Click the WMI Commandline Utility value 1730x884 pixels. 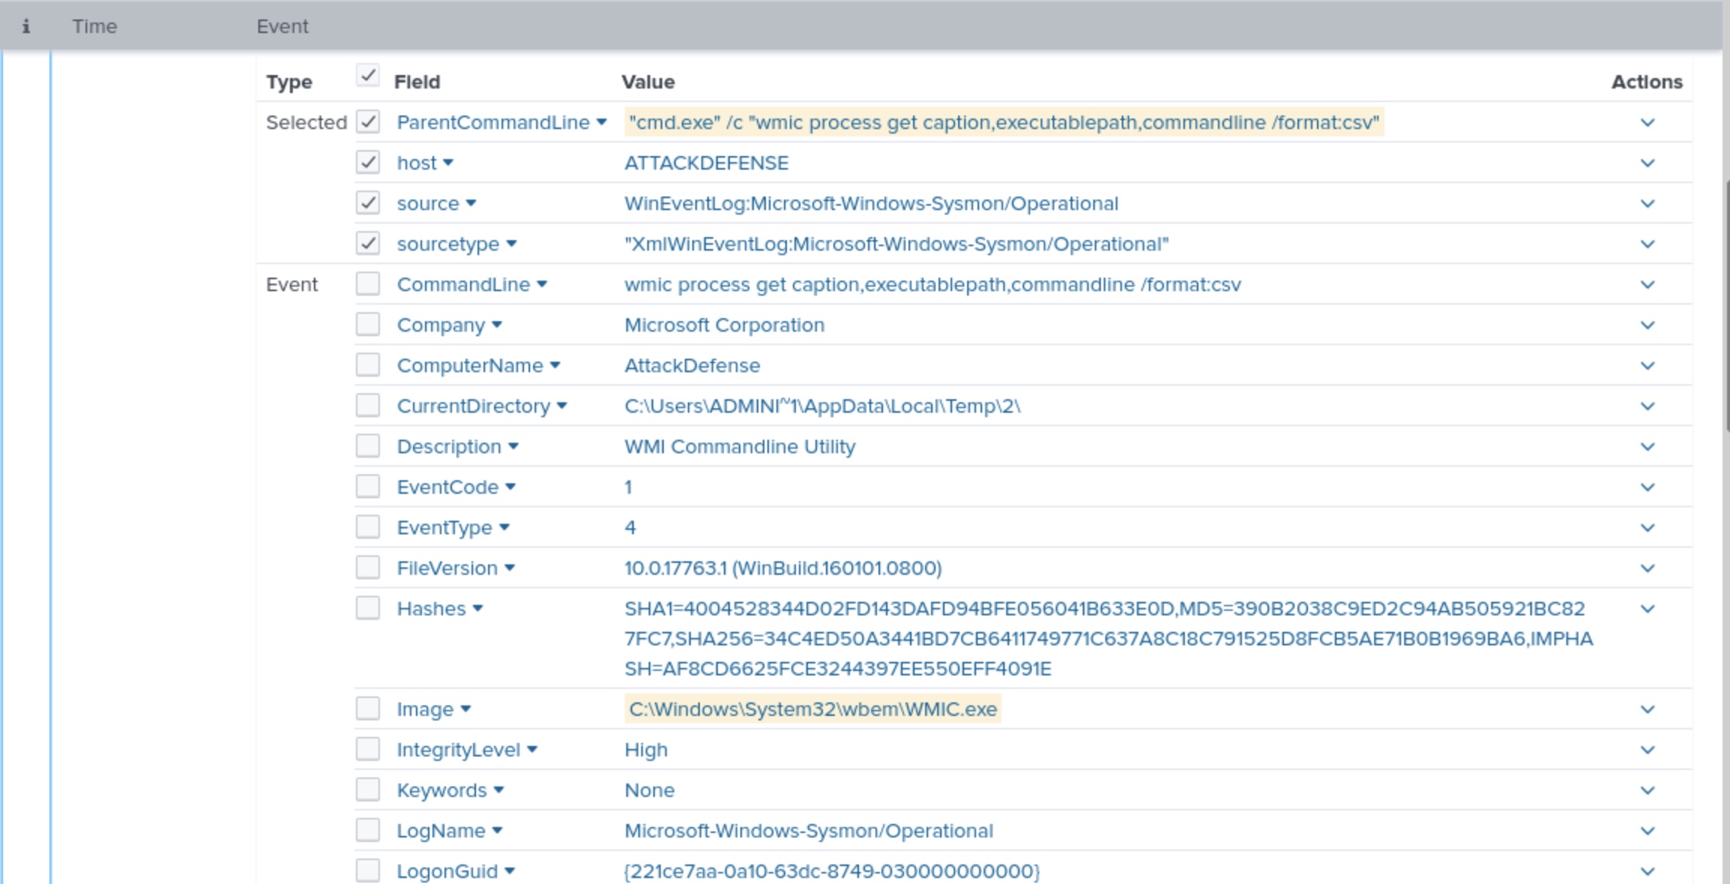click(x=740, y=447)
